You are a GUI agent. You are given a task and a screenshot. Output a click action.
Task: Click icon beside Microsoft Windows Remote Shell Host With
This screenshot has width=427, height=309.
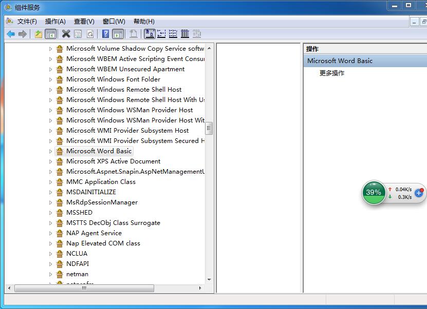pyautogui.click(x=60, y=100)
